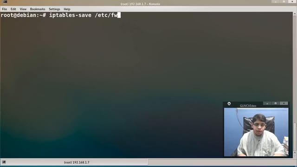This screenshot has height=167, width=297.
Task: Select the (root) 192.168.1.7 session tab
Action: (74, 162)
